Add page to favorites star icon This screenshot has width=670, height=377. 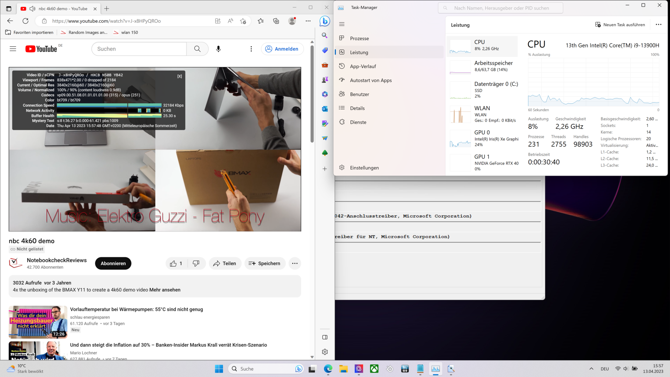coord(243,21)
